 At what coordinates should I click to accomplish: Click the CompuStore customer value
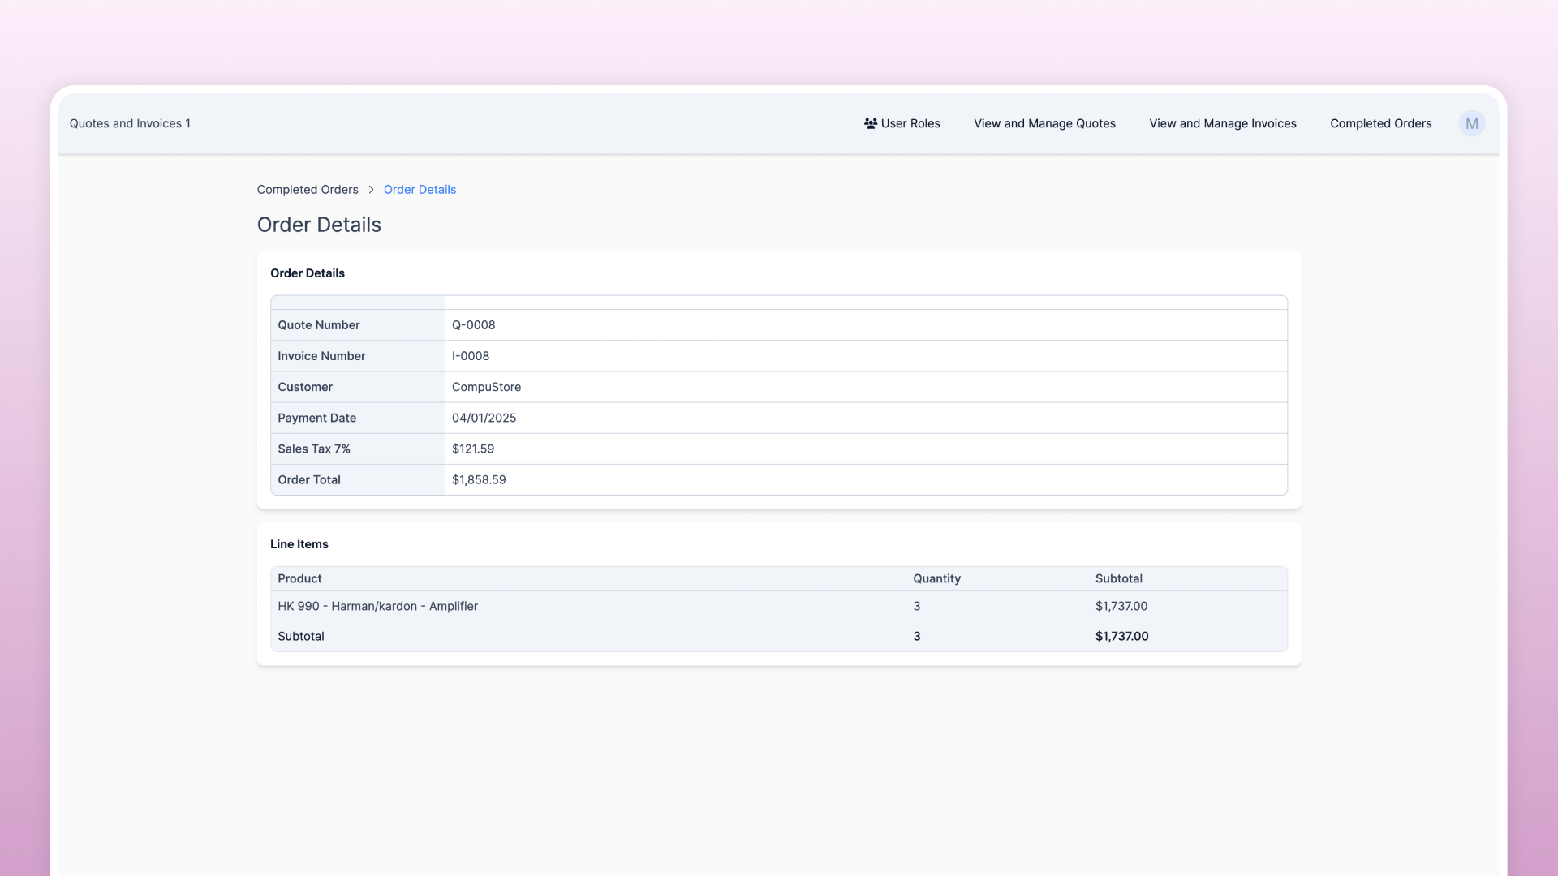486,387
